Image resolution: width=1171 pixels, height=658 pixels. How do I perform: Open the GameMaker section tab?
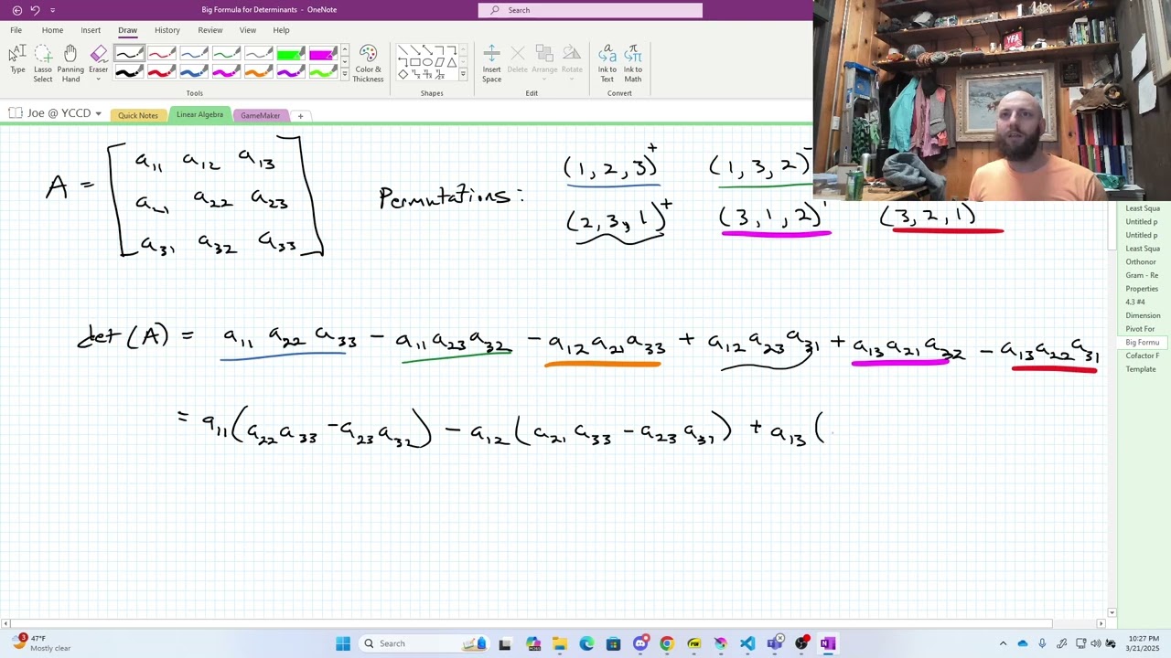point(261,115)
